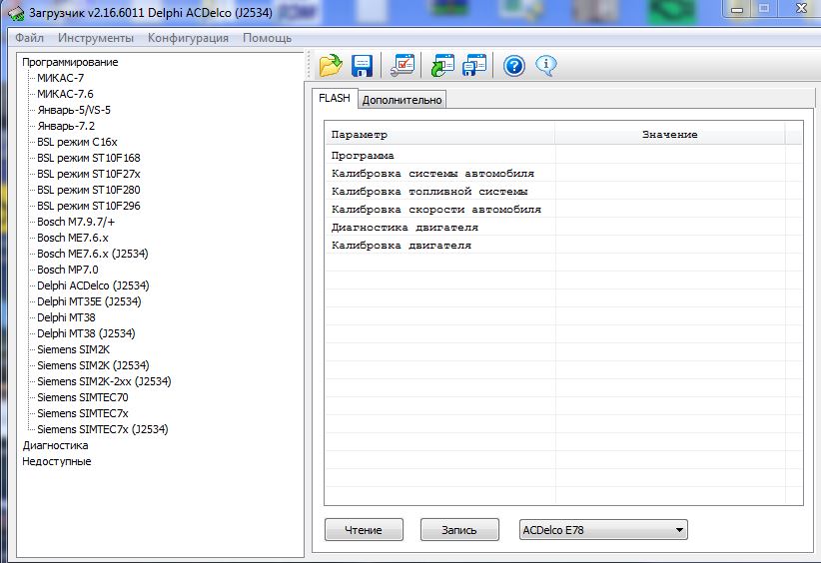Switch to the Дополнительно tab
821x563 pixels.
(403, 100)
